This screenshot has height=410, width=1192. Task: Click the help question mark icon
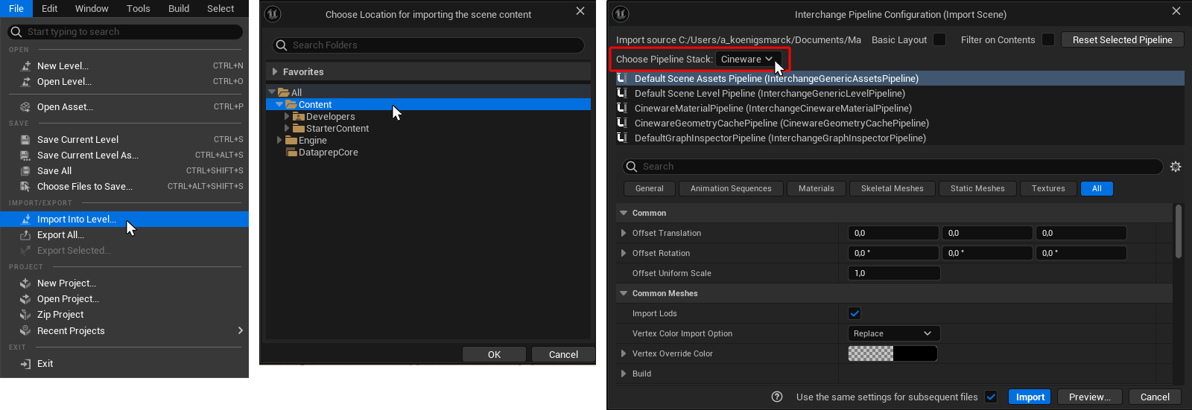(777, 397)
